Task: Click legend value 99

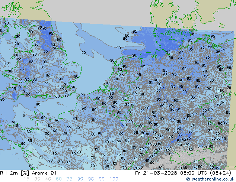Action: click(x=102, y=179)
